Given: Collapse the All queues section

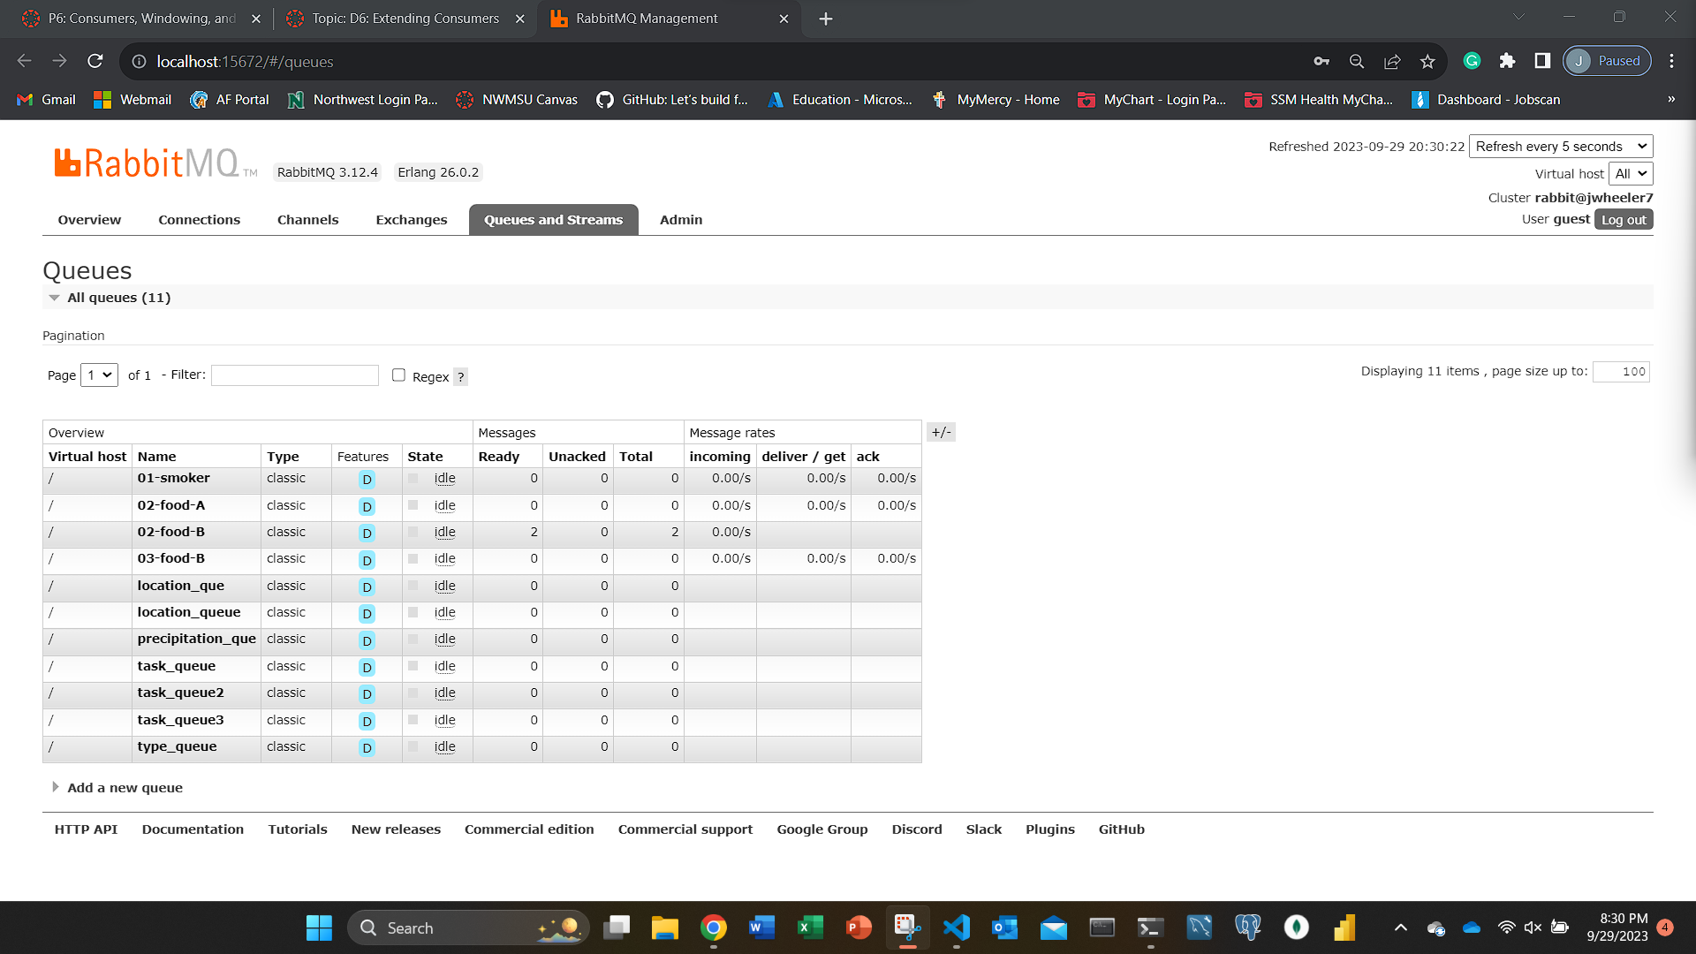Looking at the screenshot, I should (118, 298).
